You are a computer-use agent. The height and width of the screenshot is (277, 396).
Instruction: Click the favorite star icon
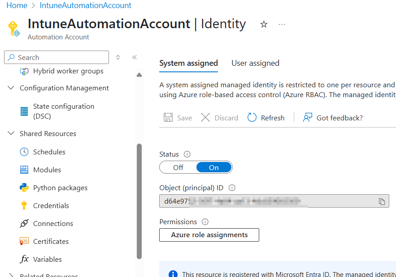pyautogui.click(x=264, y=24)
